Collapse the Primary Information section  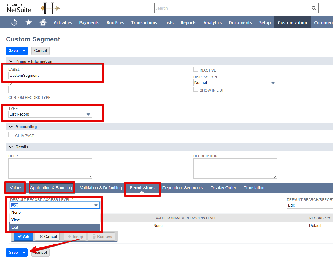click(11, 61)
